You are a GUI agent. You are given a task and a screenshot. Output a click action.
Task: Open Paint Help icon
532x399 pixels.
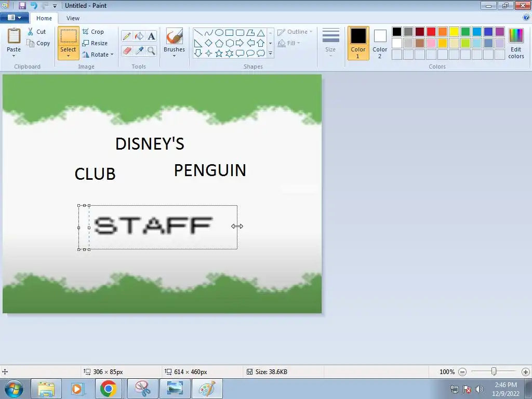pyautogui.click(x=526, y=18)
